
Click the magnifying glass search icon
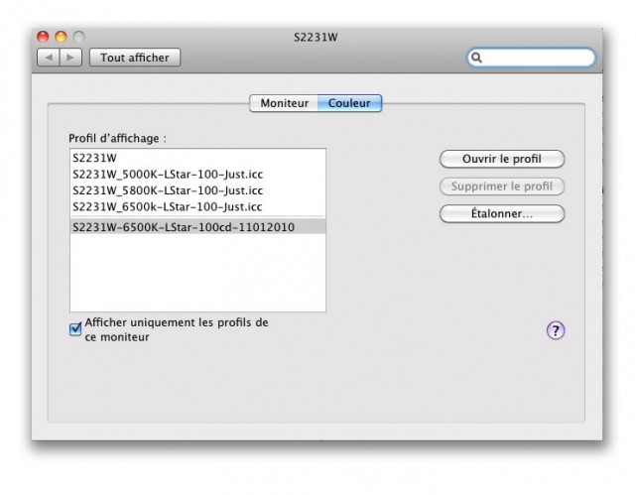476,58
